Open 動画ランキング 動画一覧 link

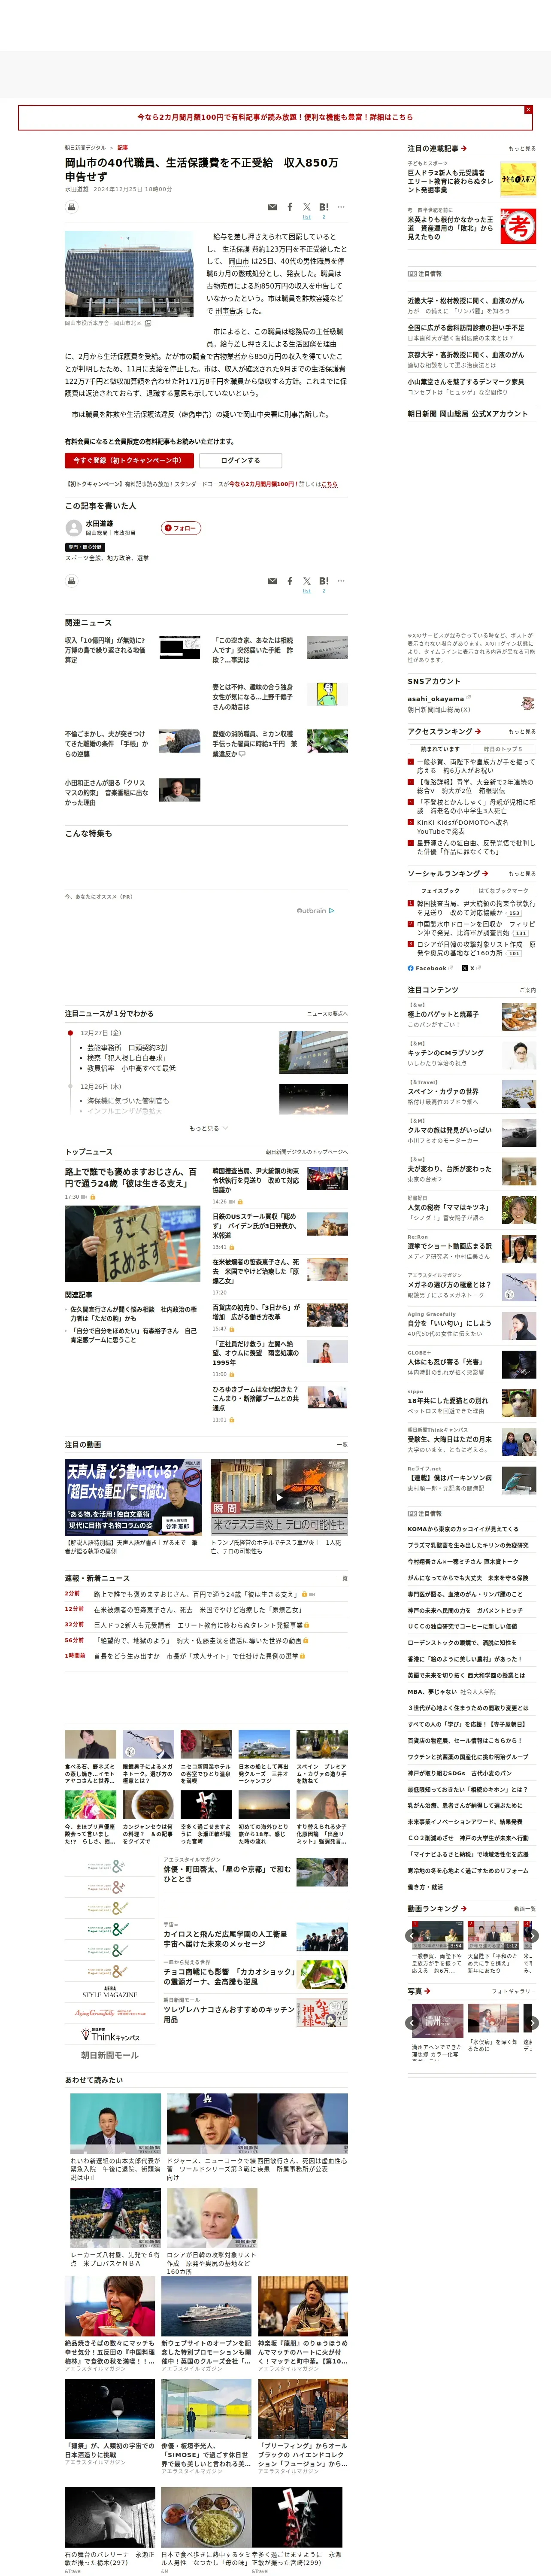525,1909
